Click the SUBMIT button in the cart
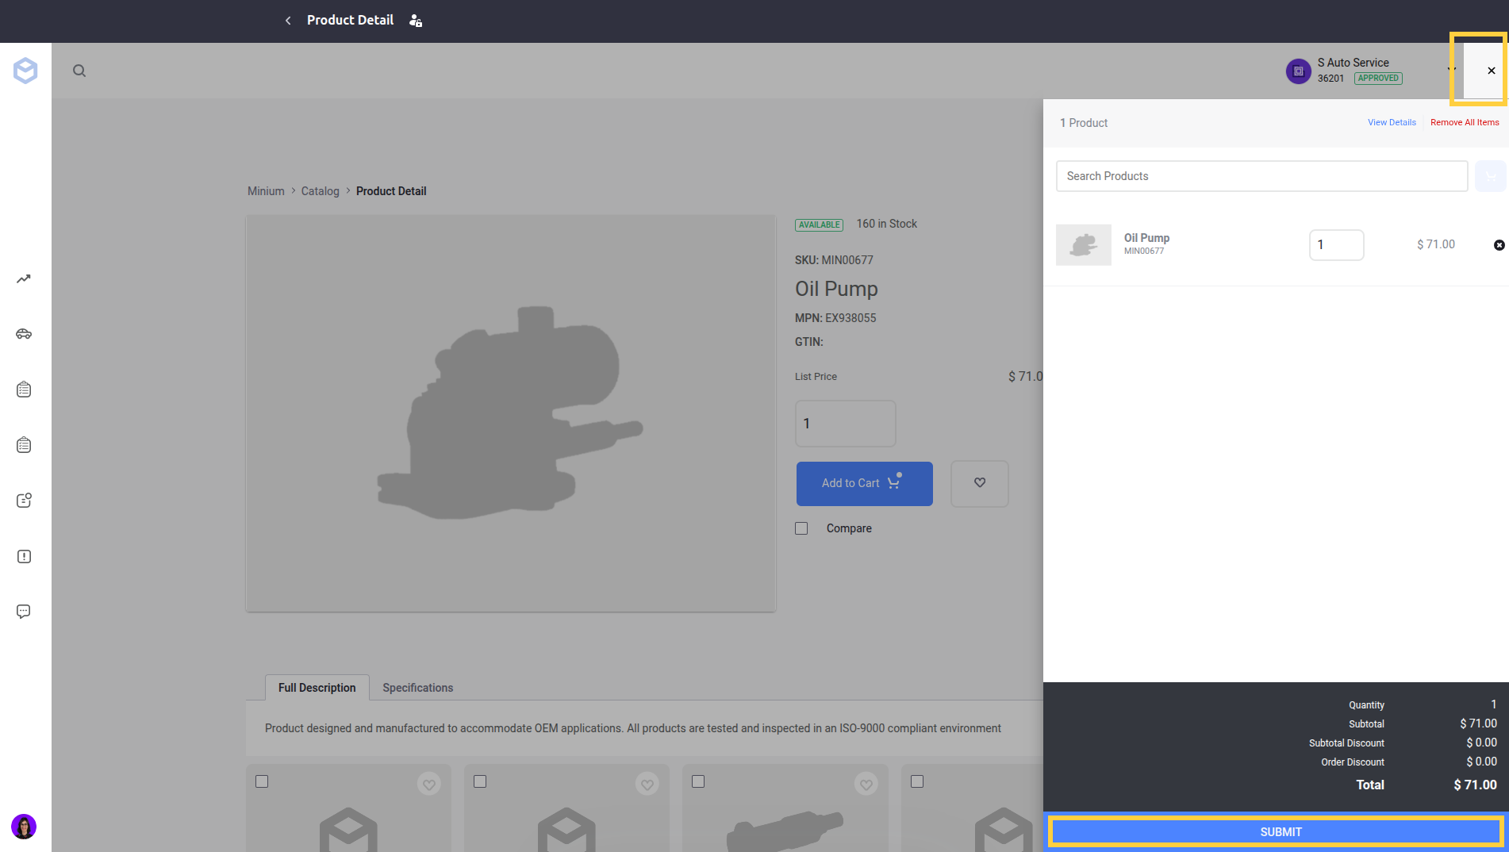1509x852 pixels. (1276, 831)
